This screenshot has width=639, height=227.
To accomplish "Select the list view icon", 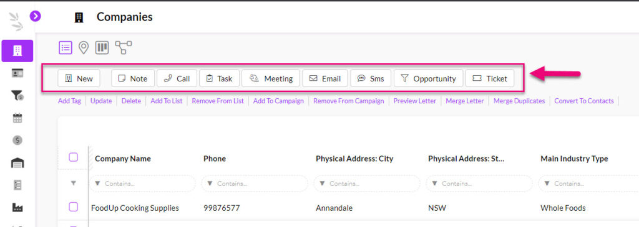I will coord(65,47).
